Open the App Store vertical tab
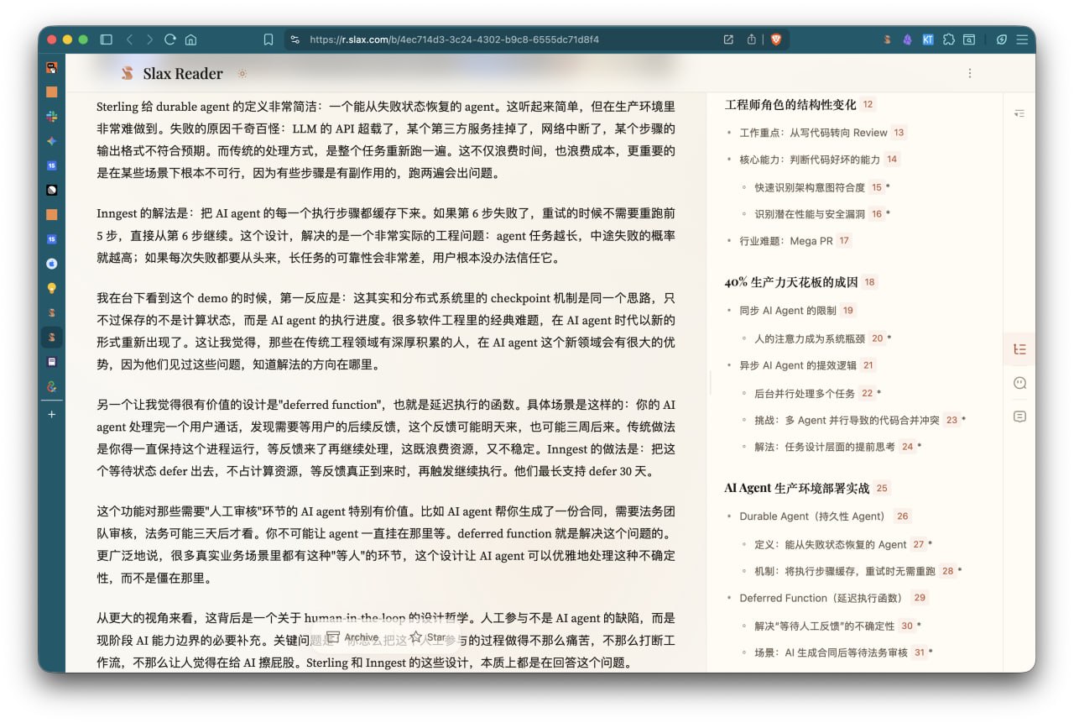Screen dimensions: 1074x723 52,264
